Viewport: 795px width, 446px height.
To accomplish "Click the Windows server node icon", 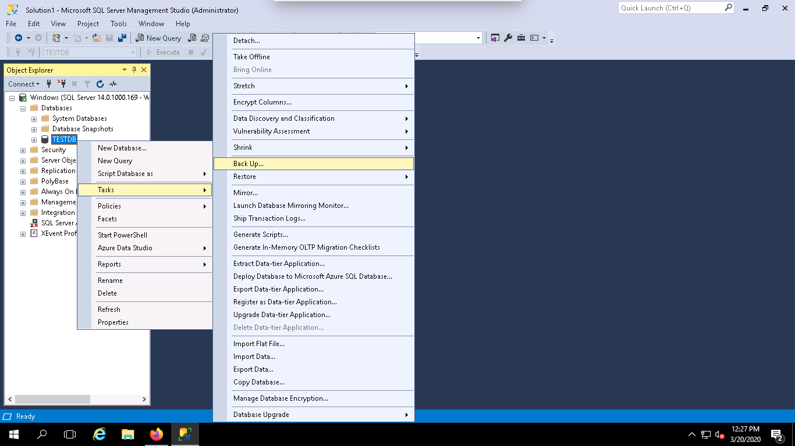I will click(23, 98).
